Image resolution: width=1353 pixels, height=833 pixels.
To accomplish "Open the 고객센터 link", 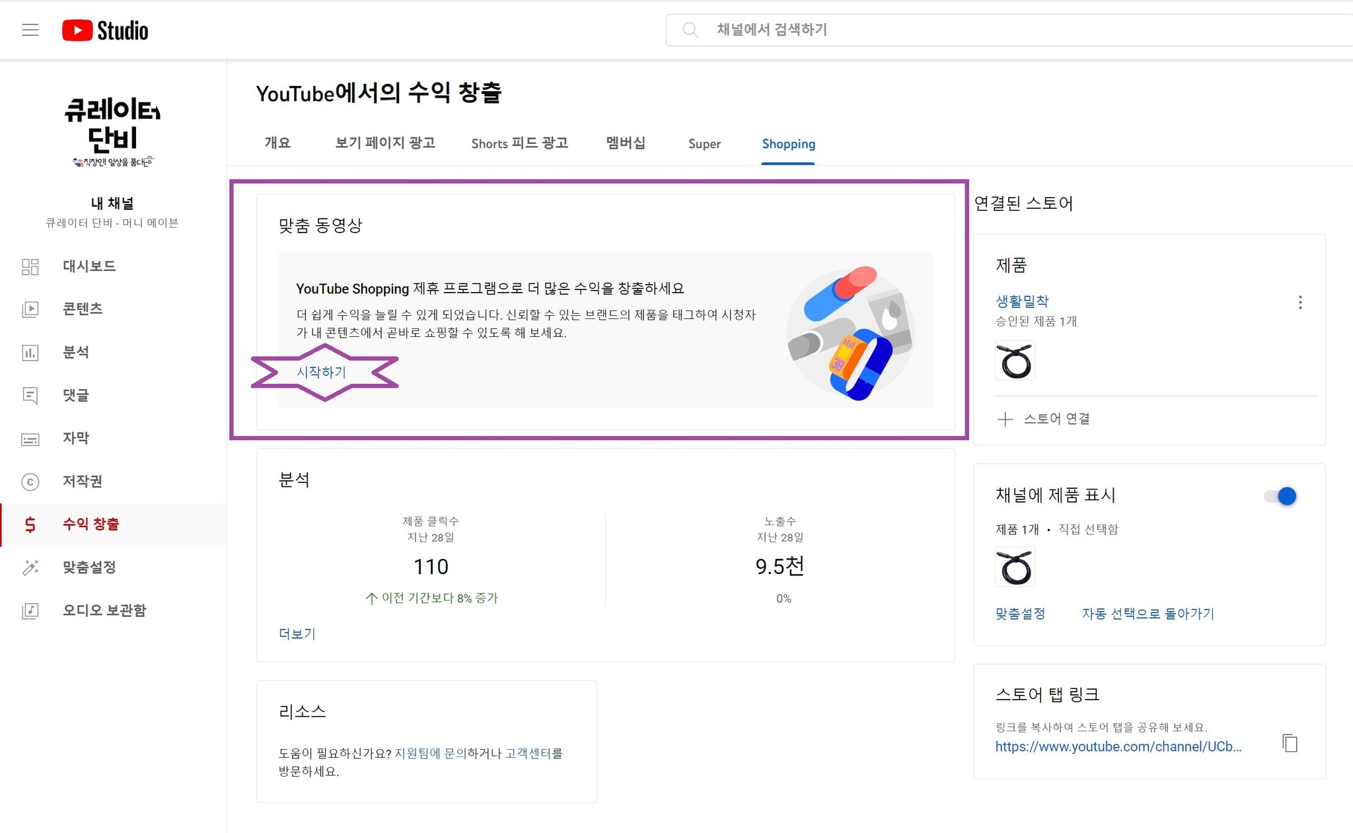I will [x=528, y=753].
